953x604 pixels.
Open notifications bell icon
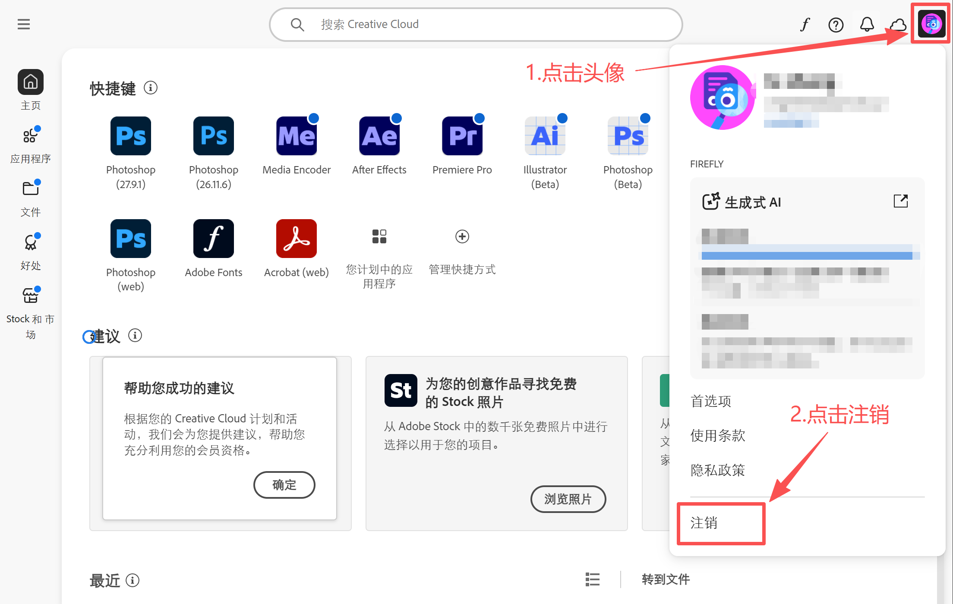tap(867, 25)
